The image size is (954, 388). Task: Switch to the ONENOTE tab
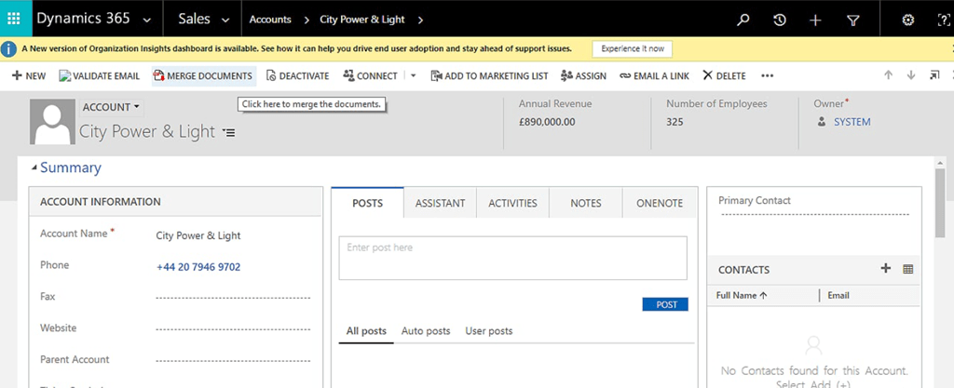point(660,204)
